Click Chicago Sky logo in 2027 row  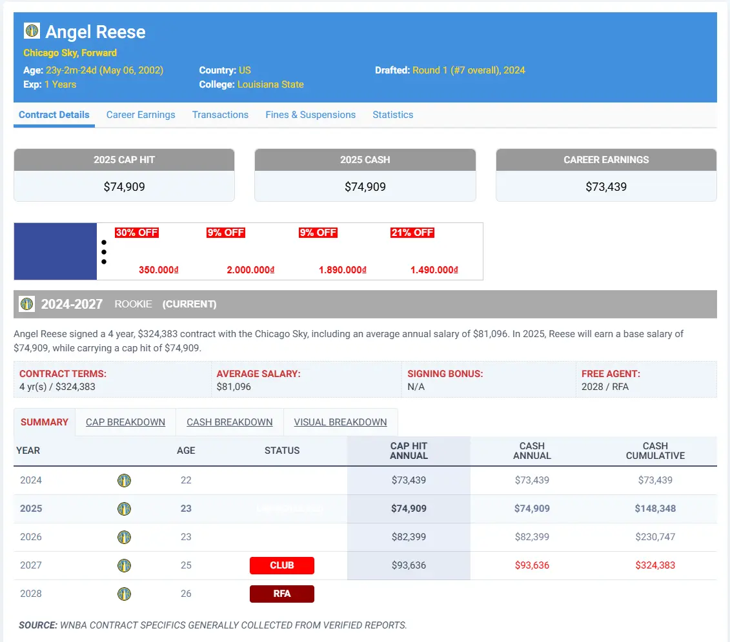pyautogui.click(x=124, y=565)
